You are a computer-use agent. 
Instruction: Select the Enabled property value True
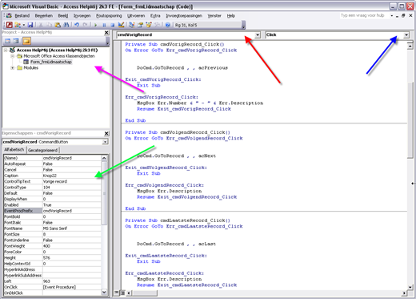(x=72, y=205)
